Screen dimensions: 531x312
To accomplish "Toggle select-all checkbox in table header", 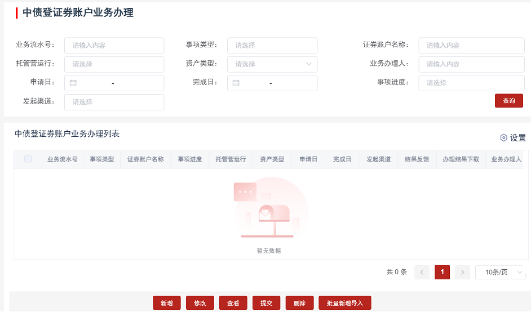I will point(28,159).
